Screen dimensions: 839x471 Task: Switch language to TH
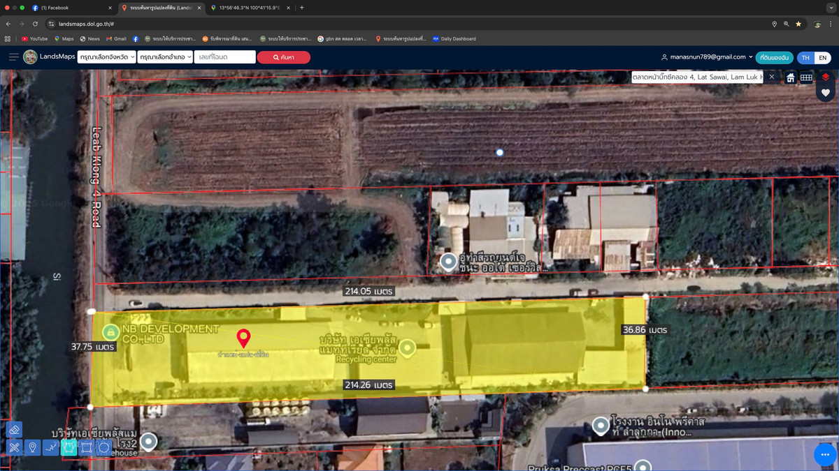pos(805,57)
